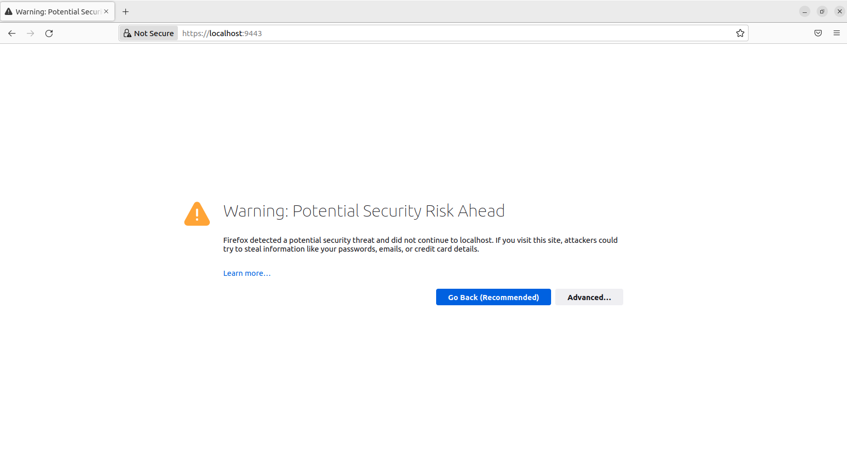
Task: Save page to Pocket
Action: pos(818,33)
